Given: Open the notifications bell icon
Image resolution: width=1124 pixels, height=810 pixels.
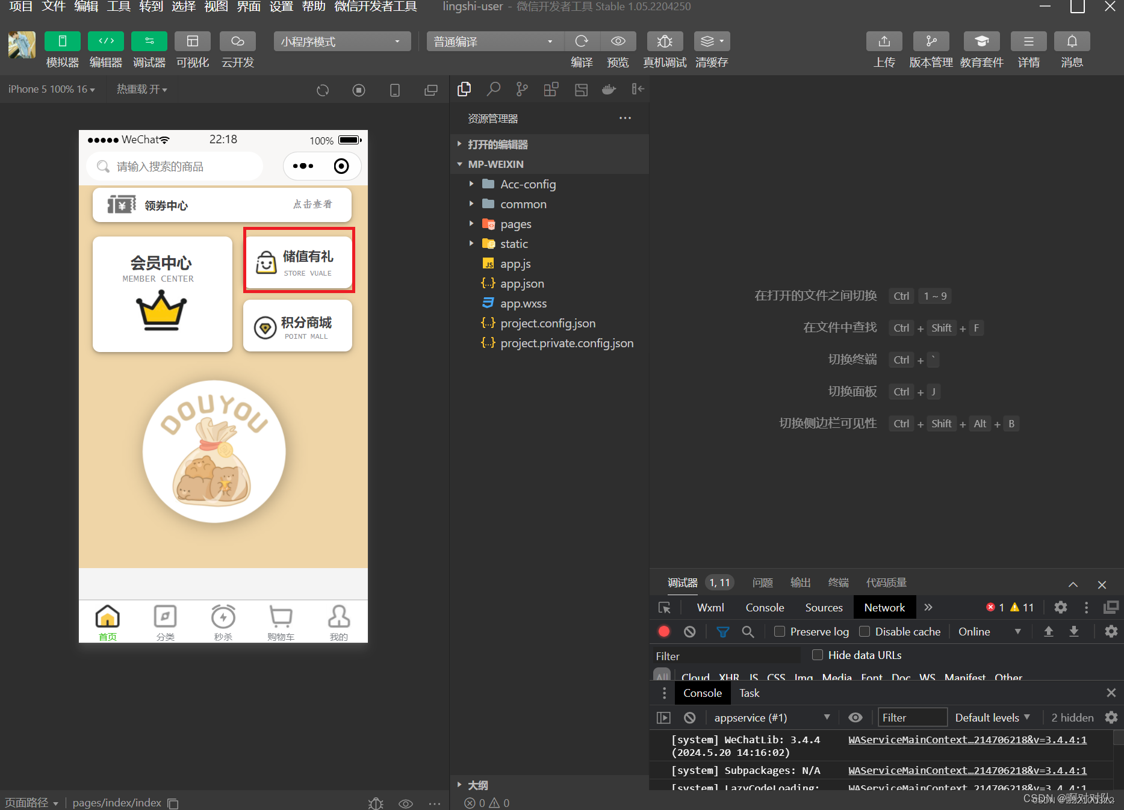Looking at the screenshot, I should pos(1072,42).
